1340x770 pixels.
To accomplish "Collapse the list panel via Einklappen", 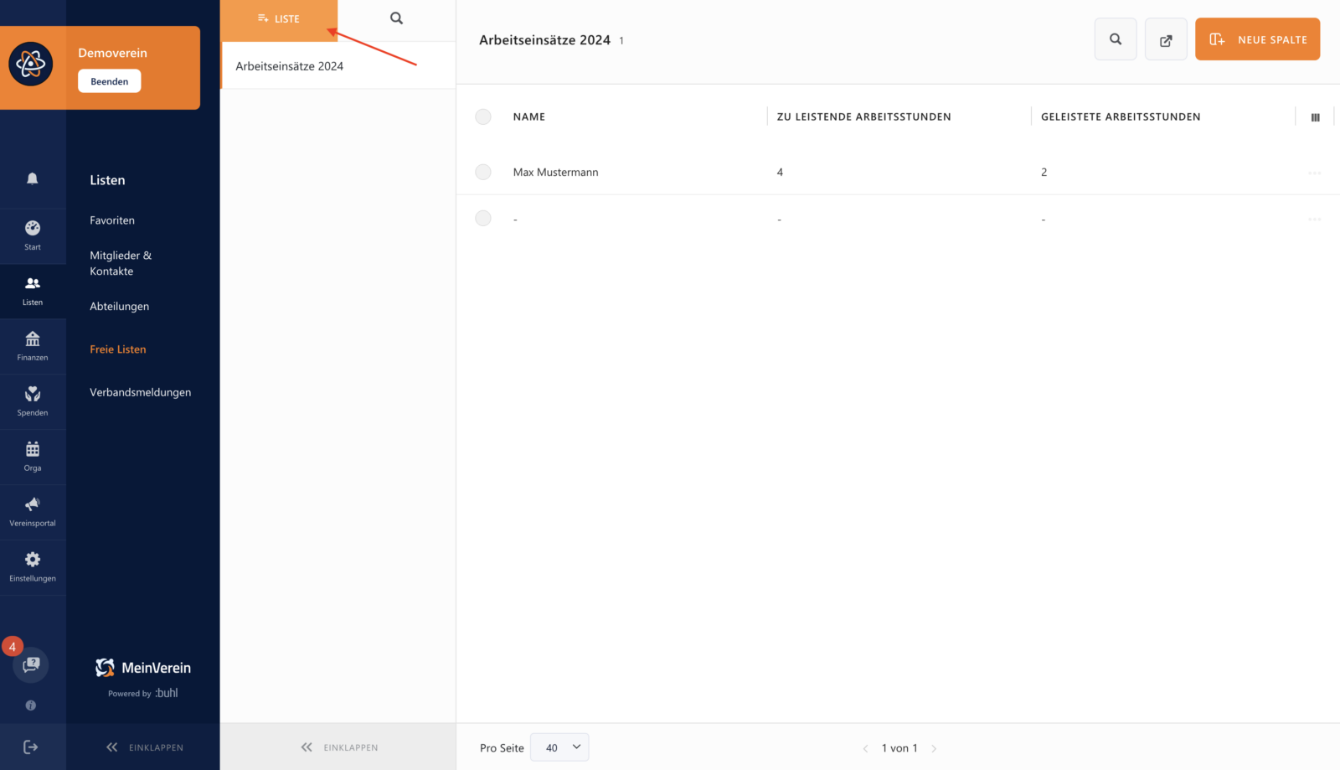I will [339, 747].
